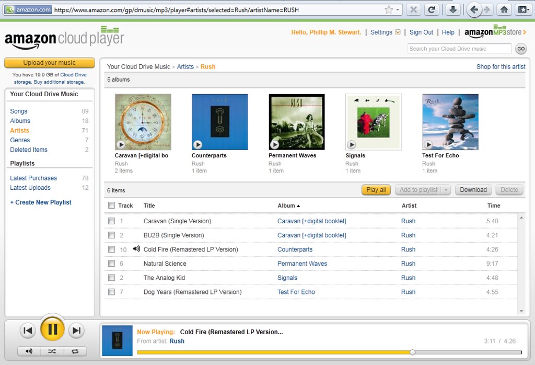Click the now-playing speaker icon beside Cold Fire
Image resolution: width=535 pixels, height=365 pixels.
point(136,249)
